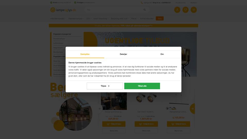Viewport: 247px width, 139px height.
Task: Click the search magnifier icon
Action: (x=144, y=10)
